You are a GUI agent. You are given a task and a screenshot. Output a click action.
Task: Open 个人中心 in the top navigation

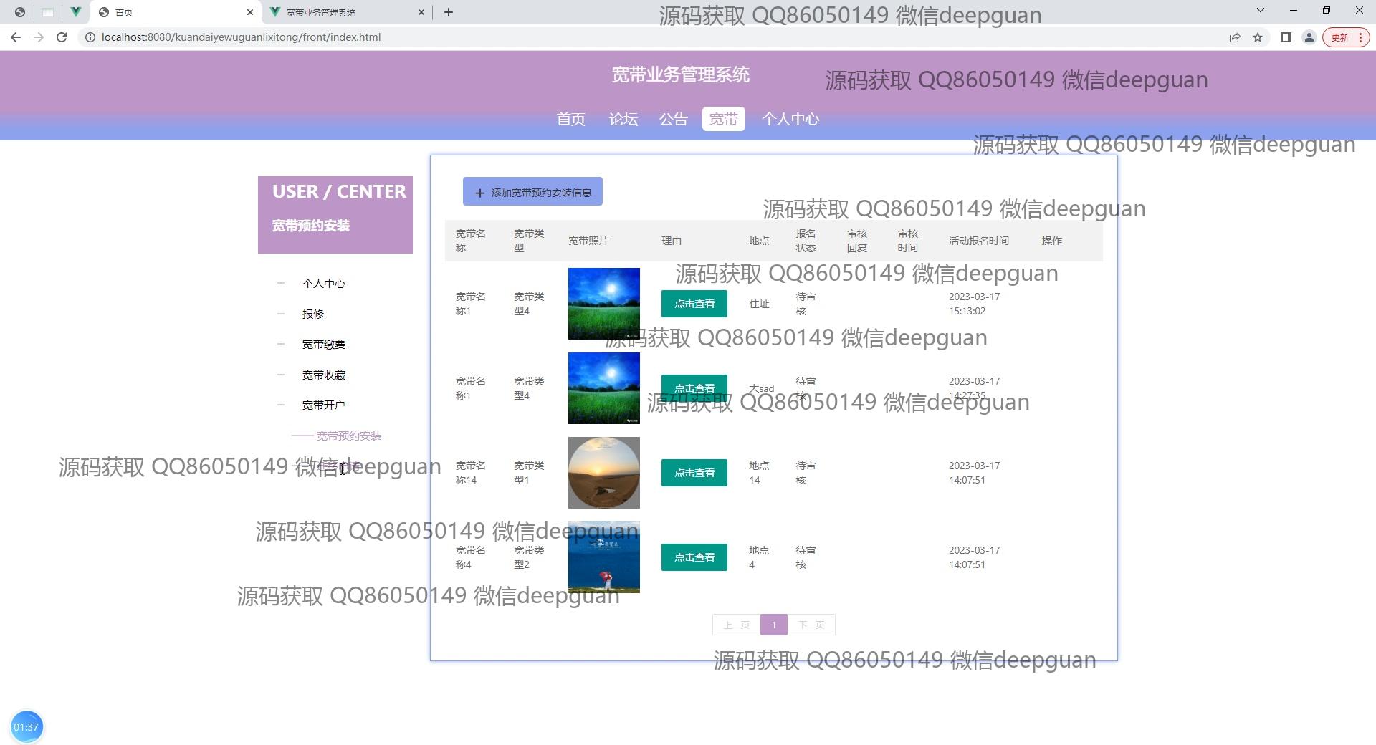(x=790, y=119)
